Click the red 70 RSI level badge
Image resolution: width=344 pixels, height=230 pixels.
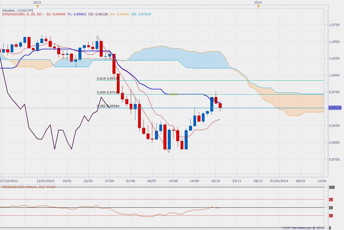[331, 200]
